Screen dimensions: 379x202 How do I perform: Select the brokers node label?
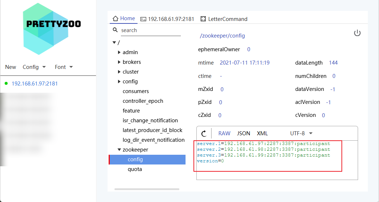132,62
